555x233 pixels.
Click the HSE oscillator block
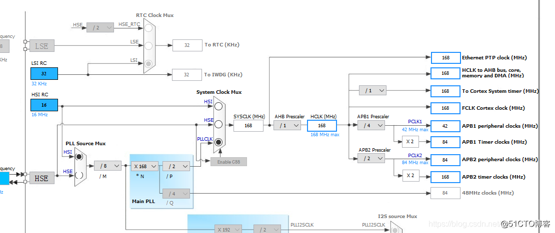pos(41,178)
